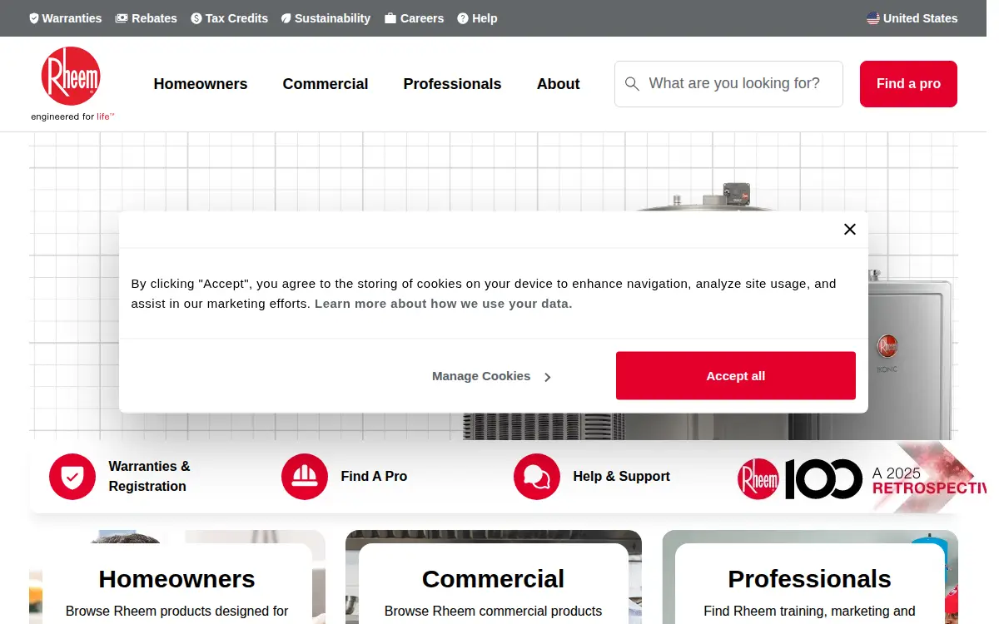Click the cash icon beside Rebates
This screenshot has height=624, width=999.
click(122, 18)
